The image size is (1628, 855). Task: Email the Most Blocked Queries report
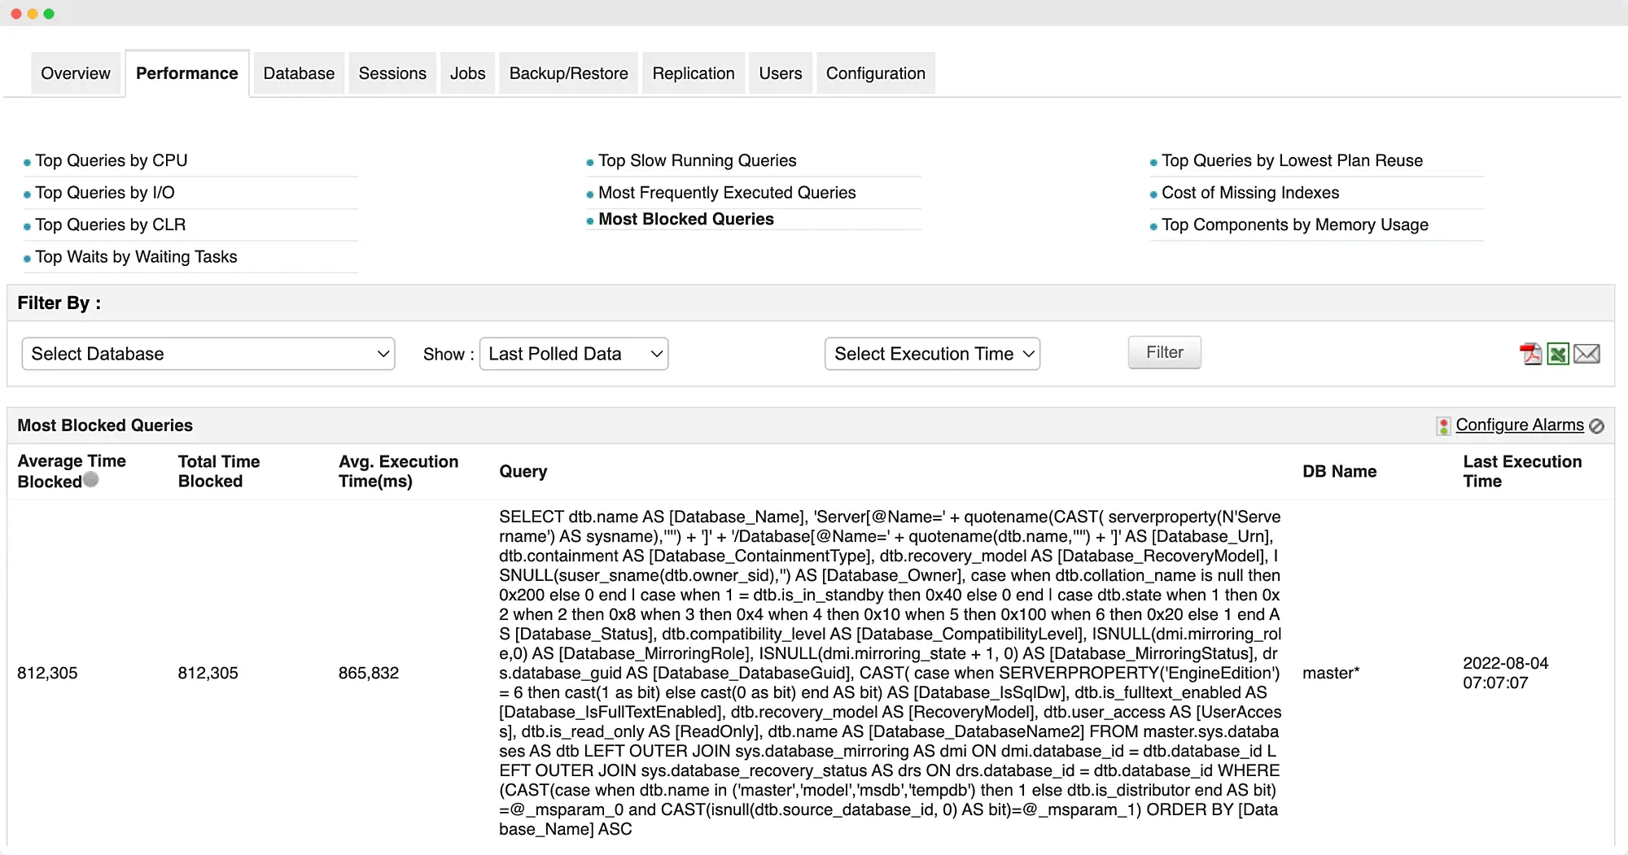pyautogui.click(x=1588, y=353)
